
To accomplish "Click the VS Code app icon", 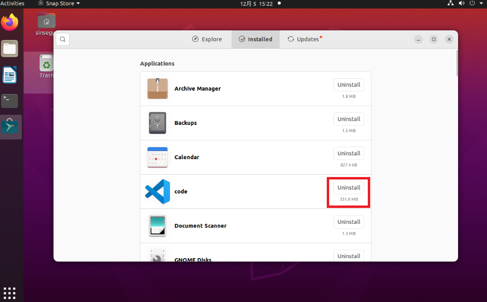I will click(x=157, y=192).
